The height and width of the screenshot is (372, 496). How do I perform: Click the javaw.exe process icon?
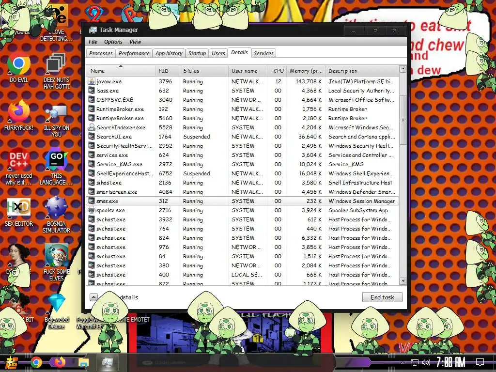[92, 81]
